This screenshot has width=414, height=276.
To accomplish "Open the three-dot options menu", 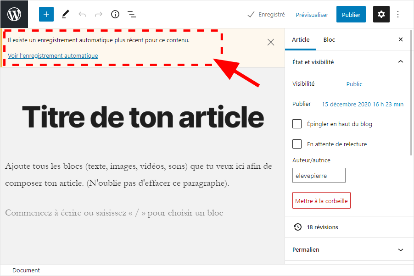I will (x=398, y=14).
